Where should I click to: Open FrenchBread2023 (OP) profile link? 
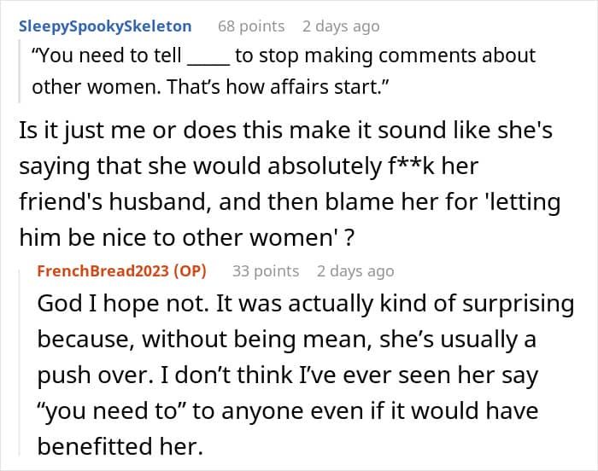pos(121,271)
